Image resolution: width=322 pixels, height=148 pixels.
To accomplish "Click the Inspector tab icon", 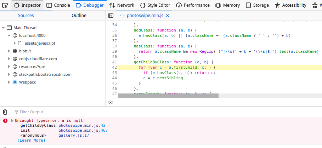I will [17, 5].
